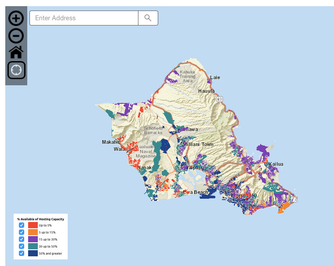Uncheck the 'Up to 5%' layer

pos(22,225)
